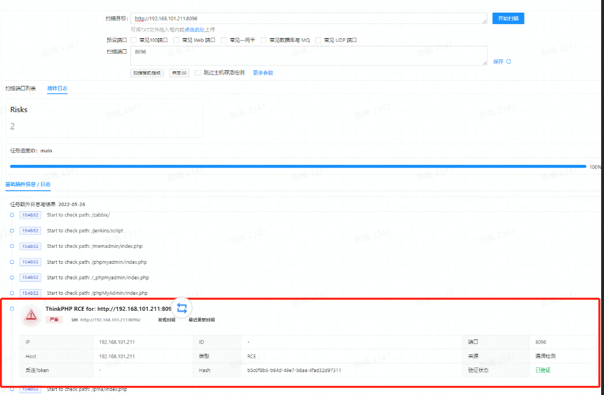Viewport: 604px width, 395px height.
Task: Open the 并发:50 concurrency selector
Action: coord(179,73)
